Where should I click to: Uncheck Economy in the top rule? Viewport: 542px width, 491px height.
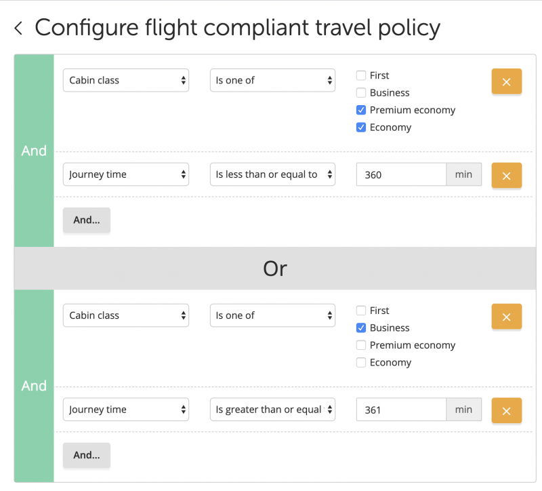click(361, 127)
